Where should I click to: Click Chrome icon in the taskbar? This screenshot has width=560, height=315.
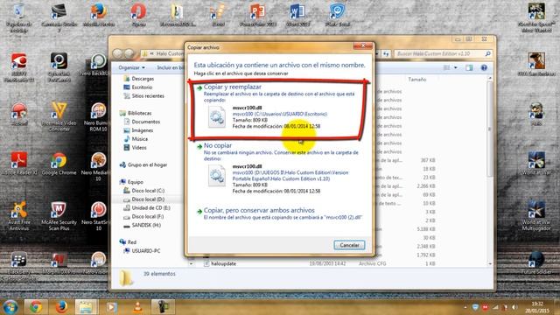(x=36, y=307)
